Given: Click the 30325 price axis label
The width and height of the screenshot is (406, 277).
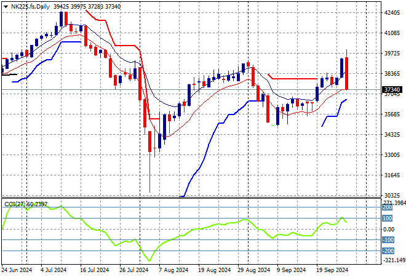Looking at the screenshot, I should pos(392,195).
